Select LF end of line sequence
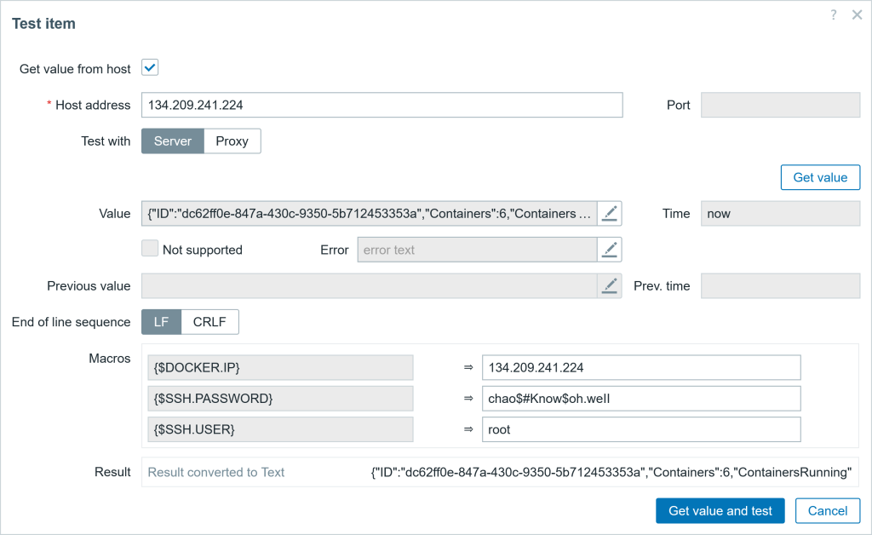This screenshot has height=535, width=872. pyautogui.click(x=161, y=322)
